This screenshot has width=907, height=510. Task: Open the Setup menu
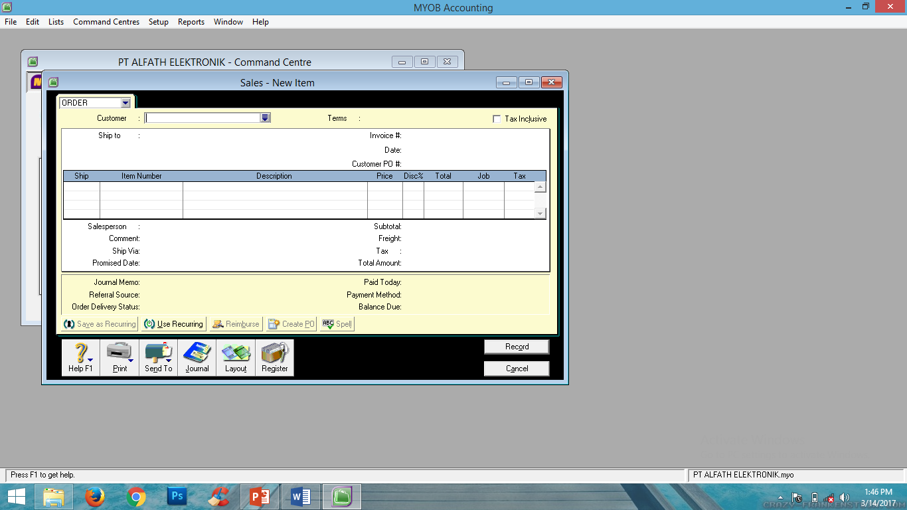159,22
